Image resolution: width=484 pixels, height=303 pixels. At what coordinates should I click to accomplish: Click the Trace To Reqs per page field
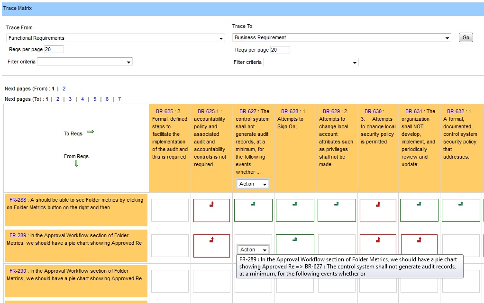tap(280, 50)
